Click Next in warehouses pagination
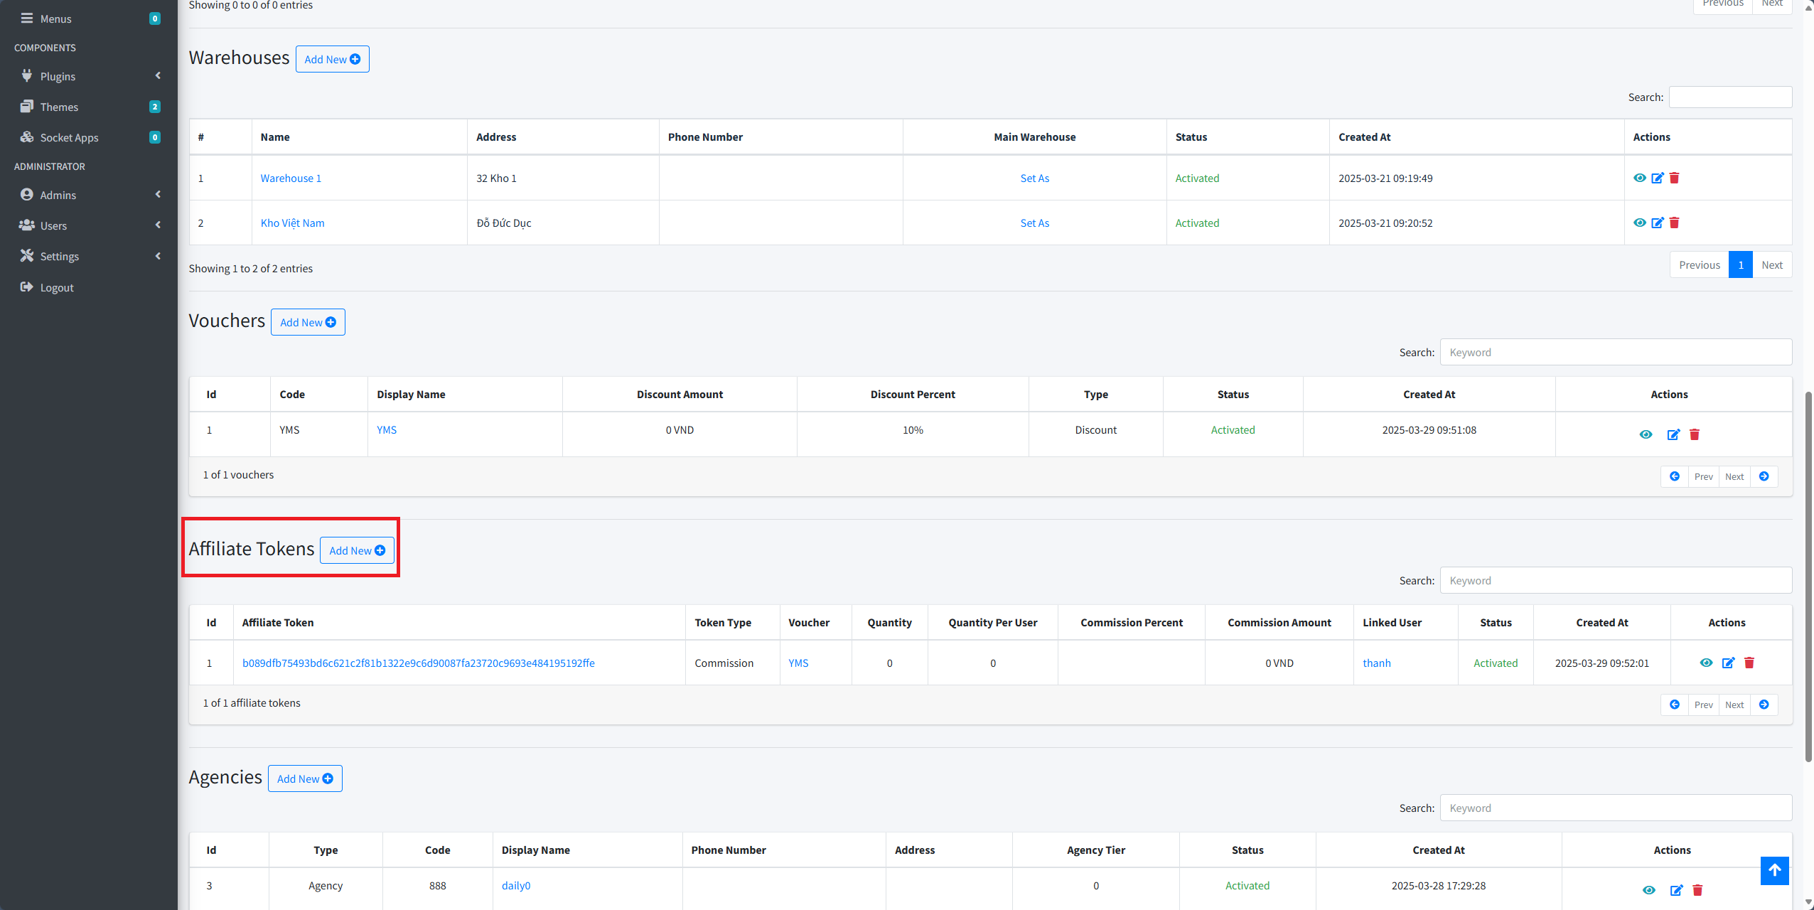This screenshot has height=910, width=1814. 1771,264
